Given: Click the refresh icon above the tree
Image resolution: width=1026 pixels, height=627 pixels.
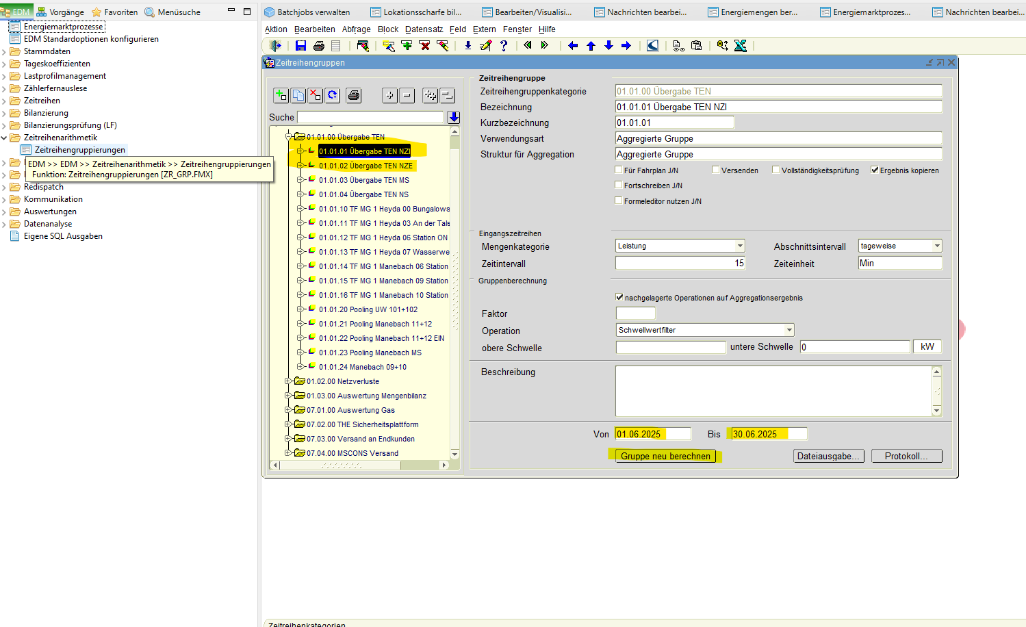Looking at the screenshot, I should [x=333, y=96].
